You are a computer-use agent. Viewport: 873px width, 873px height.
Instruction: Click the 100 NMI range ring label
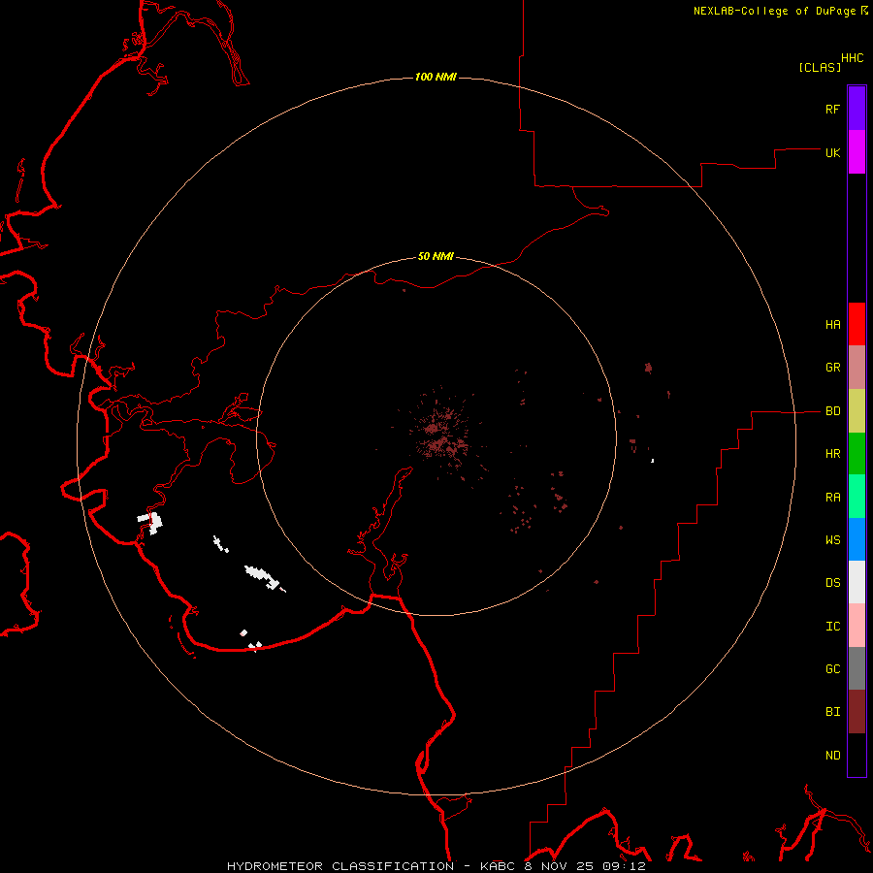pos(436,77)
